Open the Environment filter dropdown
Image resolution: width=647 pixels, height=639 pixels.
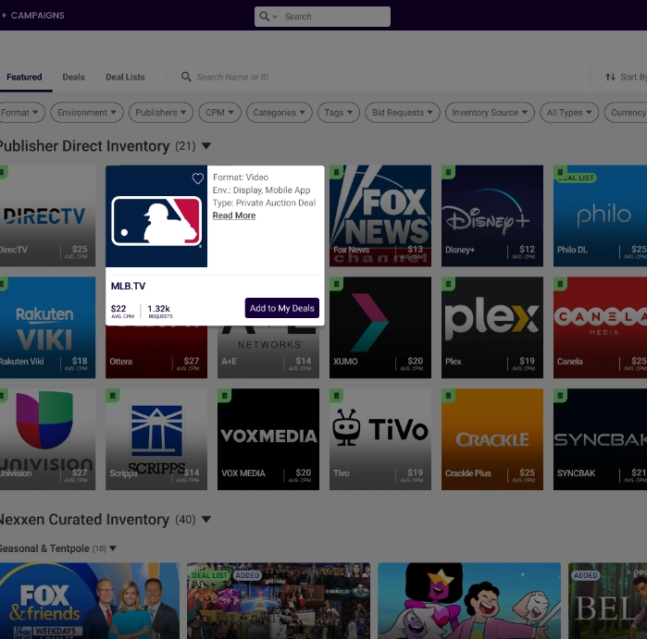click(x=87, y=113)
